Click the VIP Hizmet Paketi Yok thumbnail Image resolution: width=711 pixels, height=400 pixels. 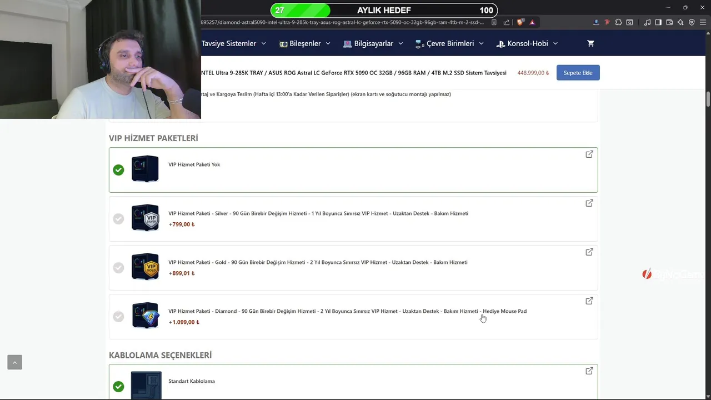click(x=145, y=169)
